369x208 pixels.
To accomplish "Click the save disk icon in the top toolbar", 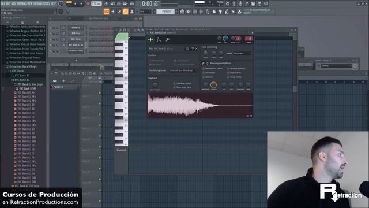I will click(253, 3).
